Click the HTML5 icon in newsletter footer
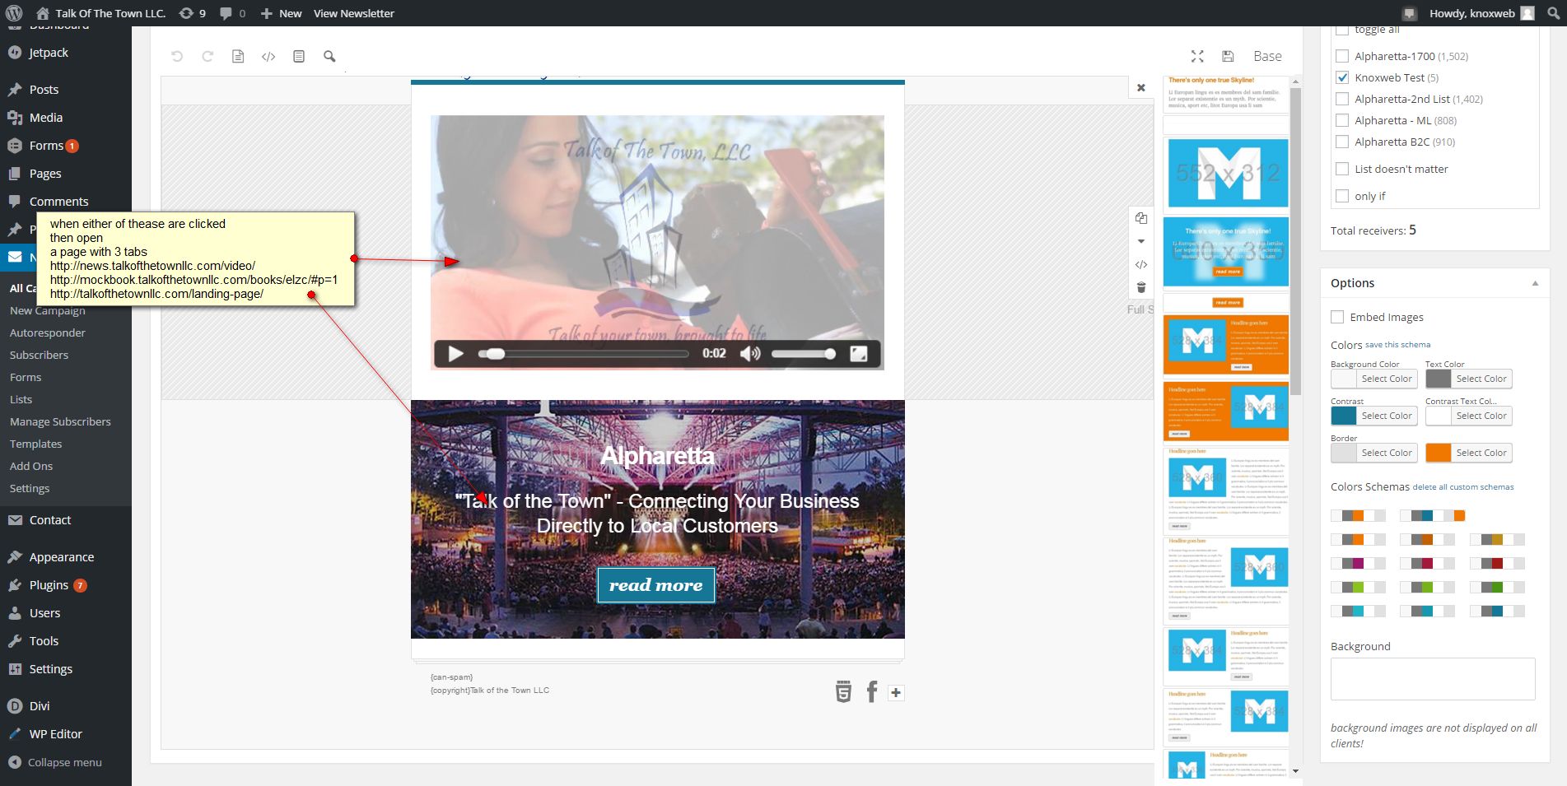 (843, 691)
